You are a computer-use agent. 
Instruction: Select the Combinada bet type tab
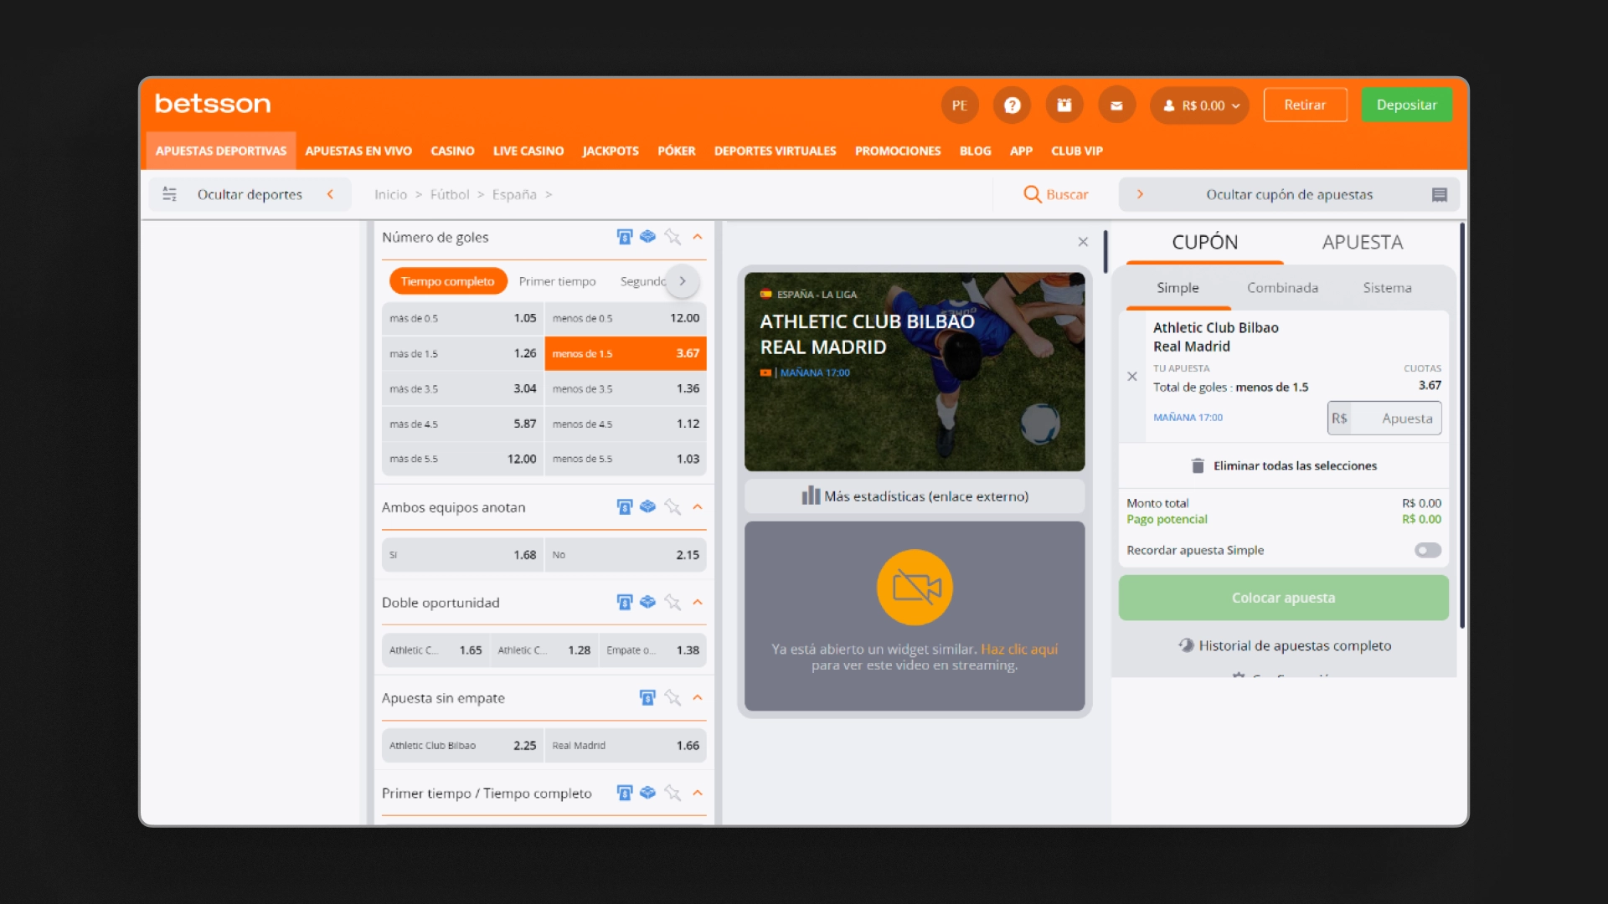click(1282, 288)
